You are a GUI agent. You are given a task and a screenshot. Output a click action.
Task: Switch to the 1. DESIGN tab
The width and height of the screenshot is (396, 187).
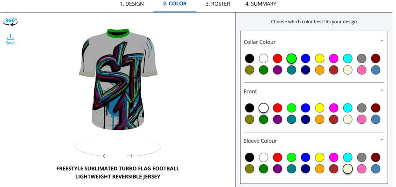coord(132,4)
